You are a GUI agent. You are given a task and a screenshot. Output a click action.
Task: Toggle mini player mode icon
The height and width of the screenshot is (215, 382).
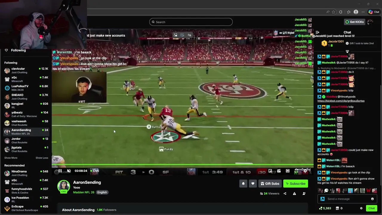click(x=270, y=171)
